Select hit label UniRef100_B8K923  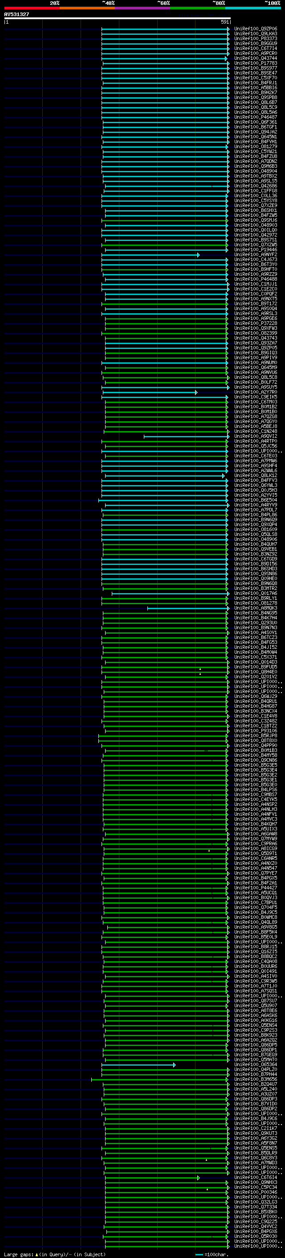point(256,1035)
